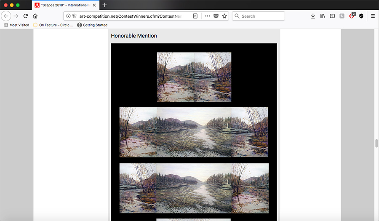Bookmark this page with star icon

point(224,16)
